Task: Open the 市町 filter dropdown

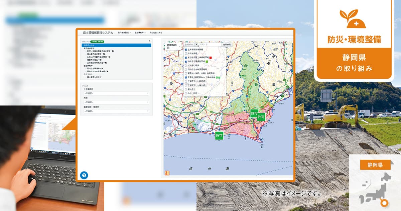Action: pos(116,102)
